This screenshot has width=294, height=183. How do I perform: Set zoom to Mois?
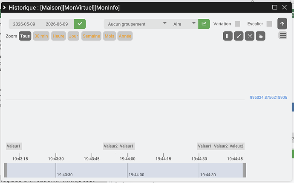[x=110, y=36]
